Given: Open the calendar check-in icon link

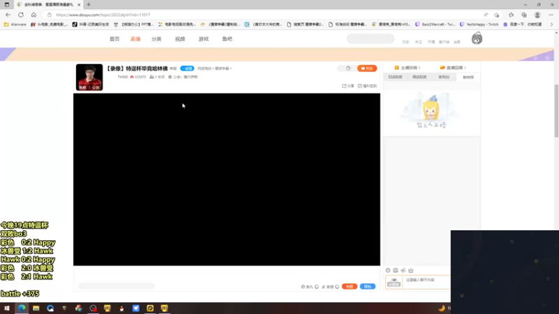Looking at the screenshot, I should point(368,86).
